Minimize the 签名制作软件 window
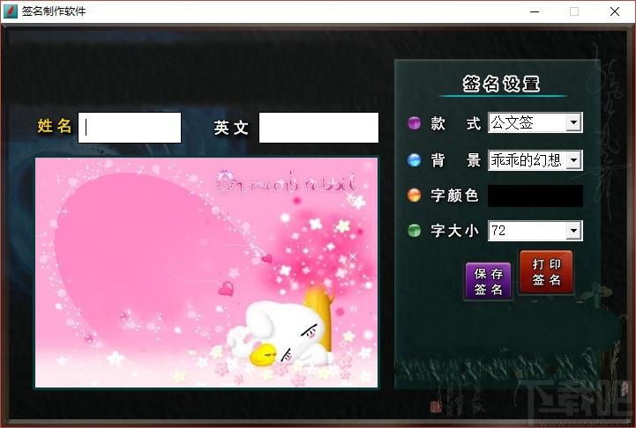This screenshot has height=428, width=636. click(535, 11)
